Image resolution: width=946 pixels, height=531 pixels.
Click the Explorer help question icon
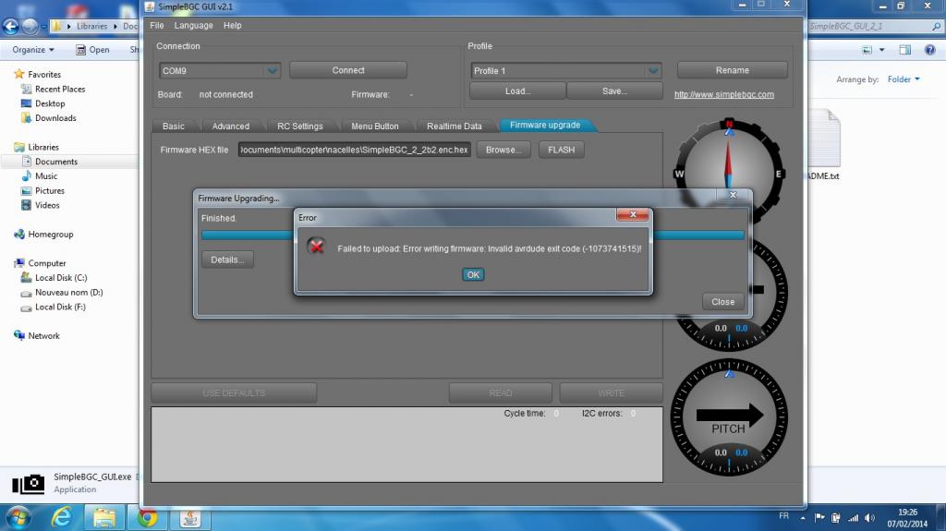(x=929, y=50)
